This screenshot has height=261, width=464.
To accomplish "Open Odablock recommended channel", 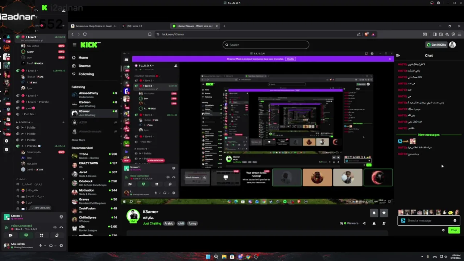I will pyautogui.click(x=94, y=183).
